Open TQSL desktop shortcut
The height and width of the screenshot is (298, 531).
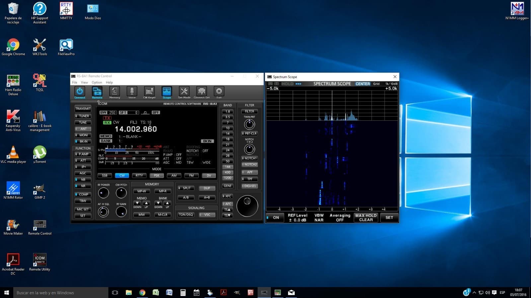click(39, 83)
